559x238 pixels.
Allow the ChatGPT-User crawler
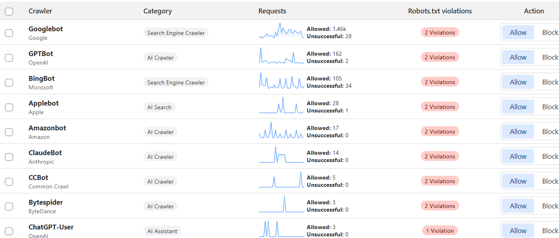pyautogui.click(x=517, y=230)
